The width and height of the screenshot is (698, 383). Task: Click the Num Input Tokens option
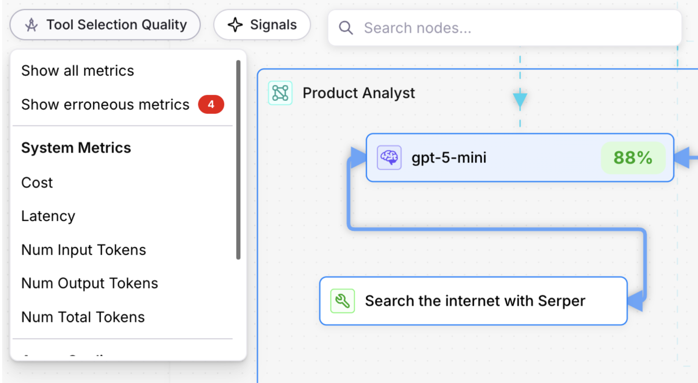point(83,249)
